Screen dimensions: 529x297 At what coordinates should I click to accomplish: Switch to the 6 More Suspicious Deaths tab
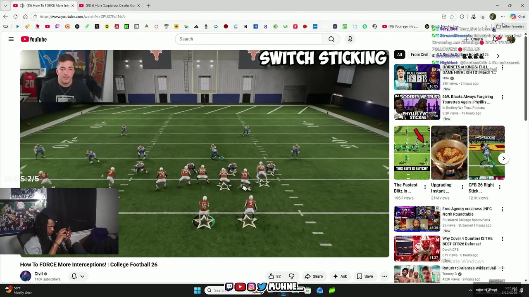tap(110, 5)
